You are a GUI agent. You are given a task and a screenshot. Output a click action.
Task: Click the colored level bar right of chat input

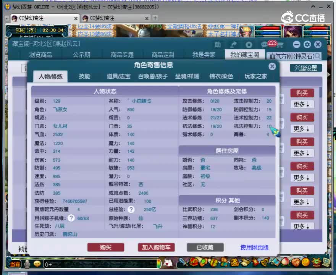tap(158, 264)
